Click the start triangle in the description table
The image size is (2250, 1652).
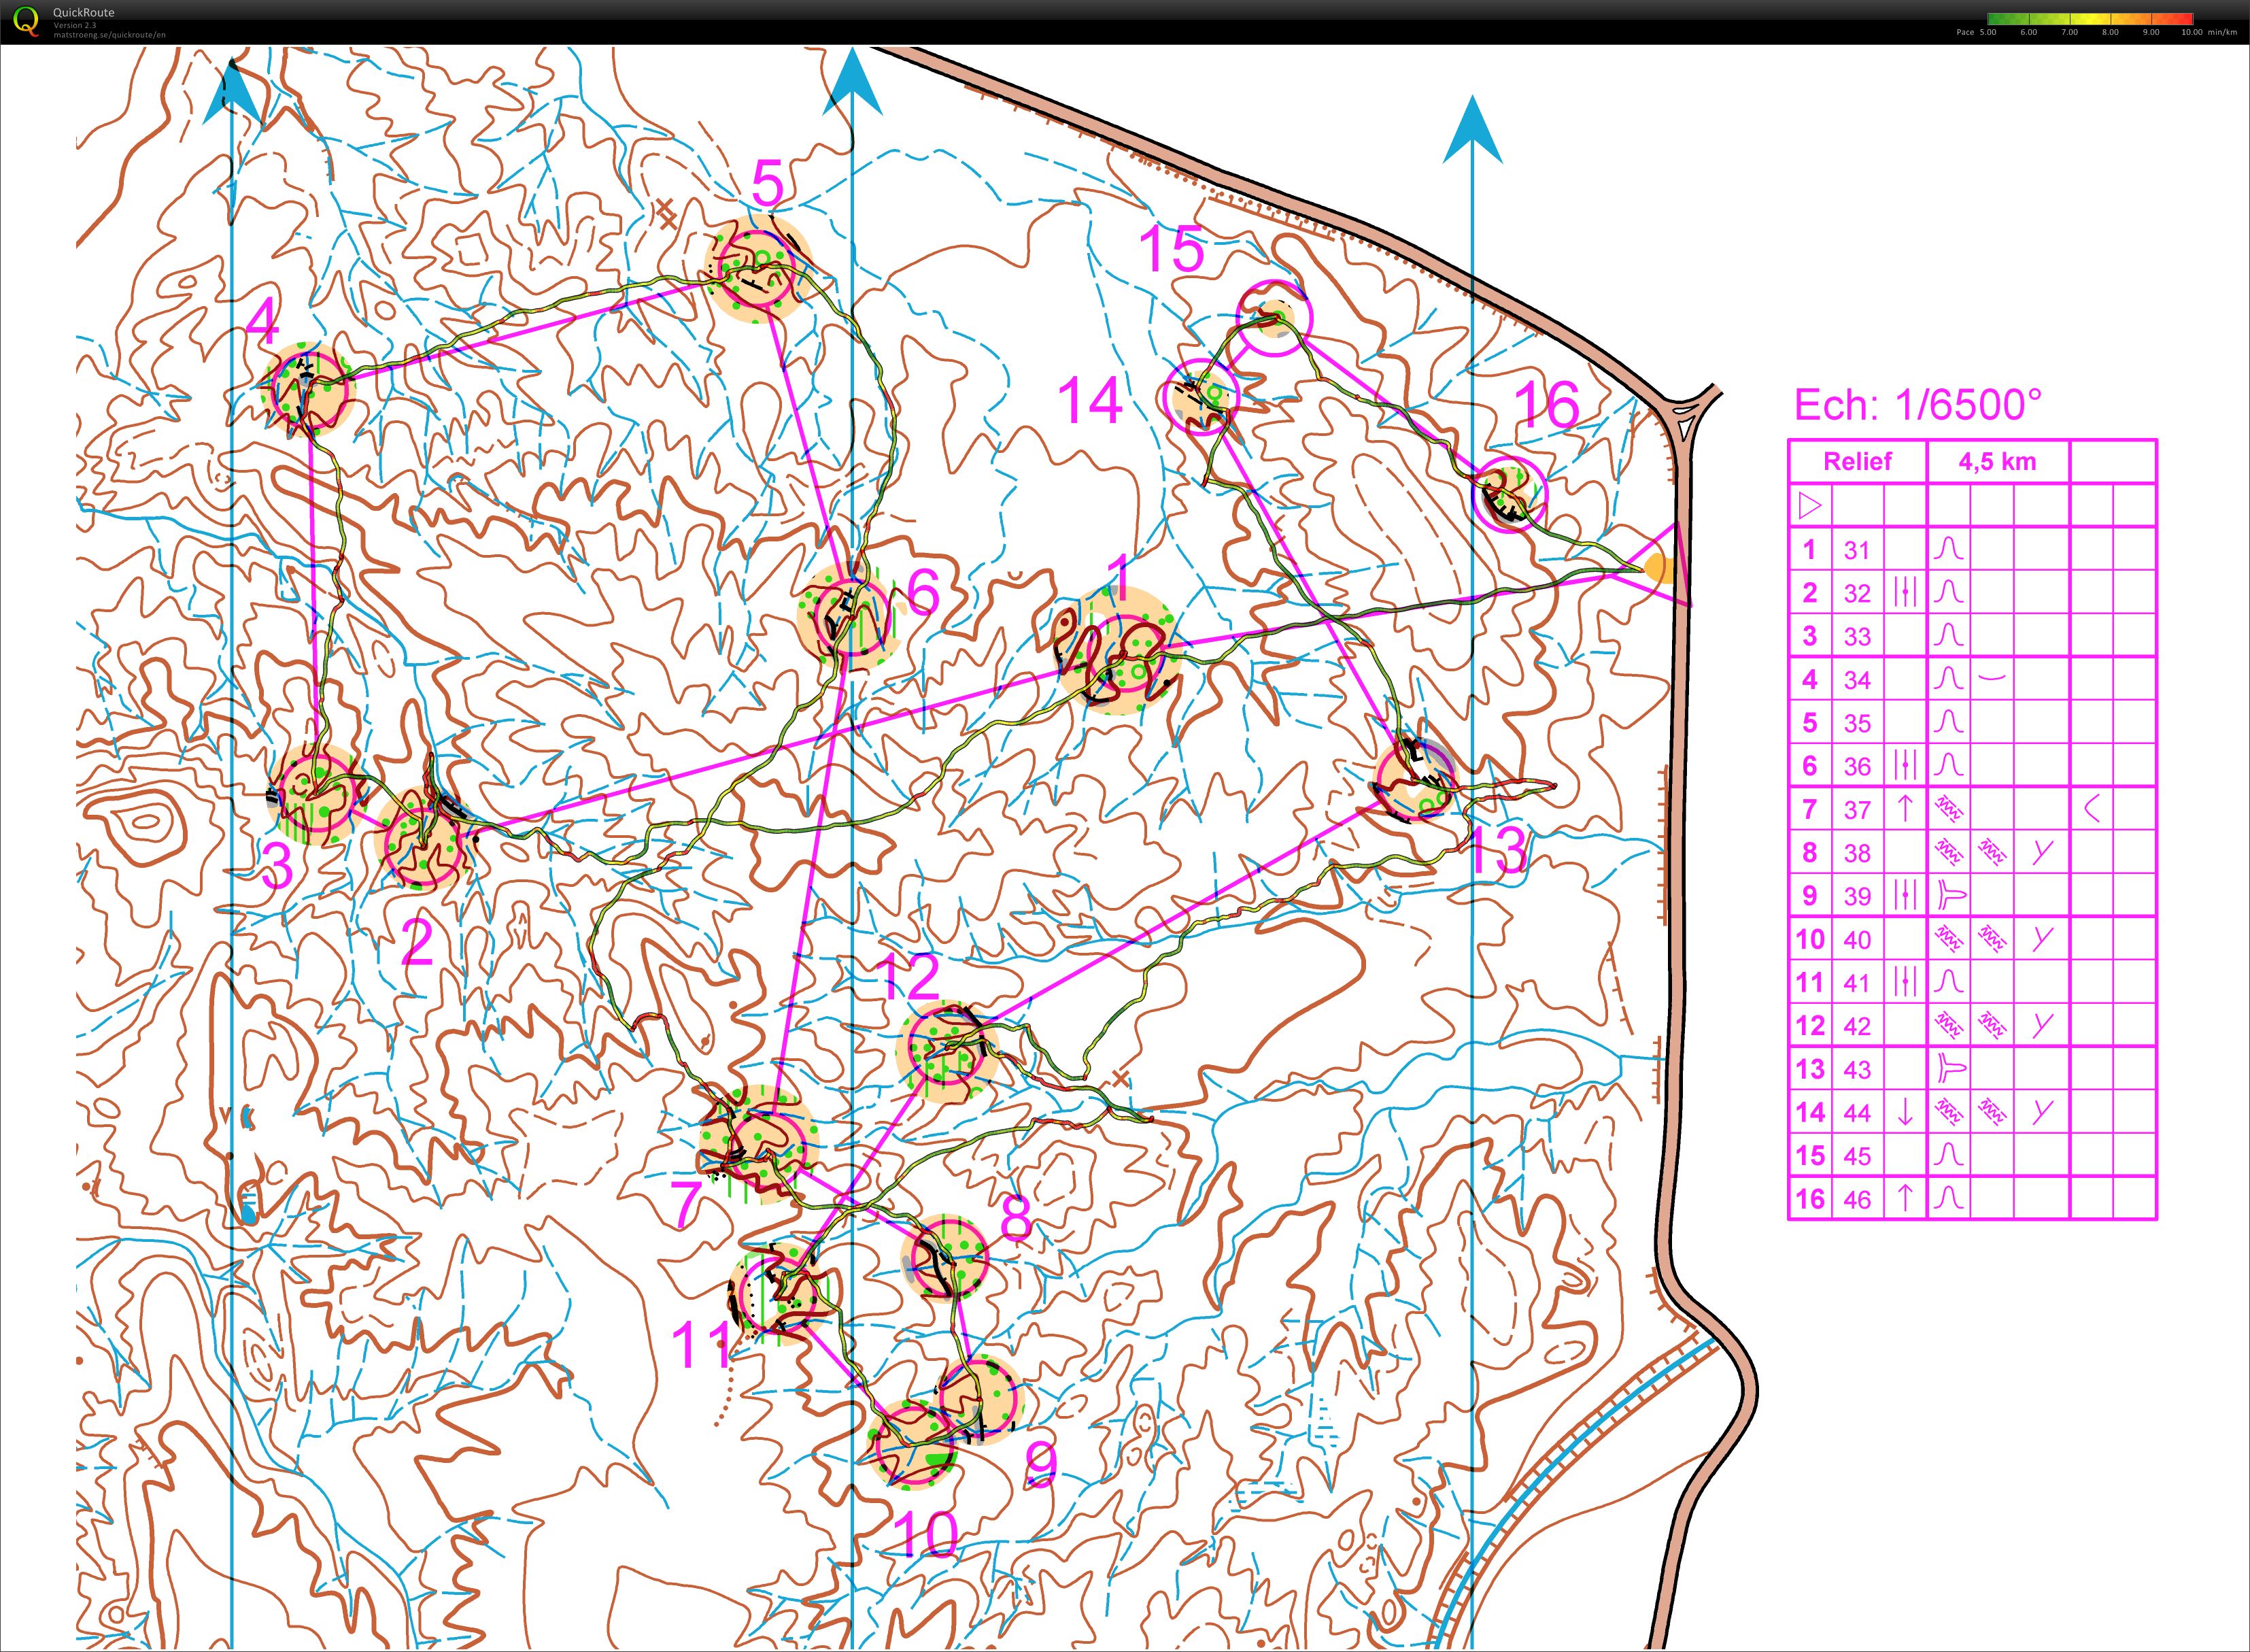pyautogui.click(x=1809, y=506)
